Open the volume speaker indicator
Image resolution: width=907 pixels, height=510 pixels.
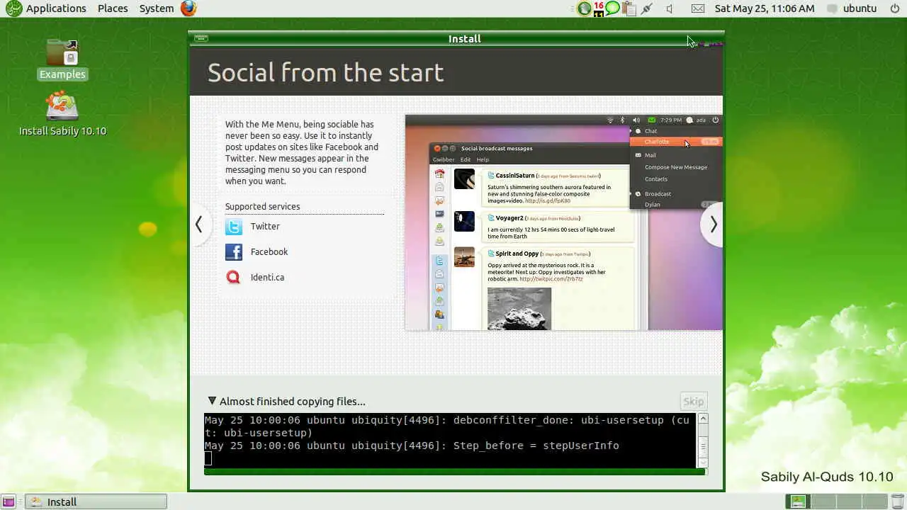tap(670, 8)
